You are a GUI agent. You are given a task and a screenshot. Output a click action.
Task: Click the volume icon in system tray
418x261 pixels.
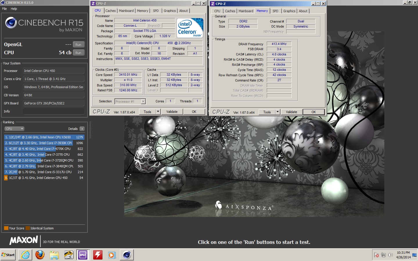[x=390, y=255]
